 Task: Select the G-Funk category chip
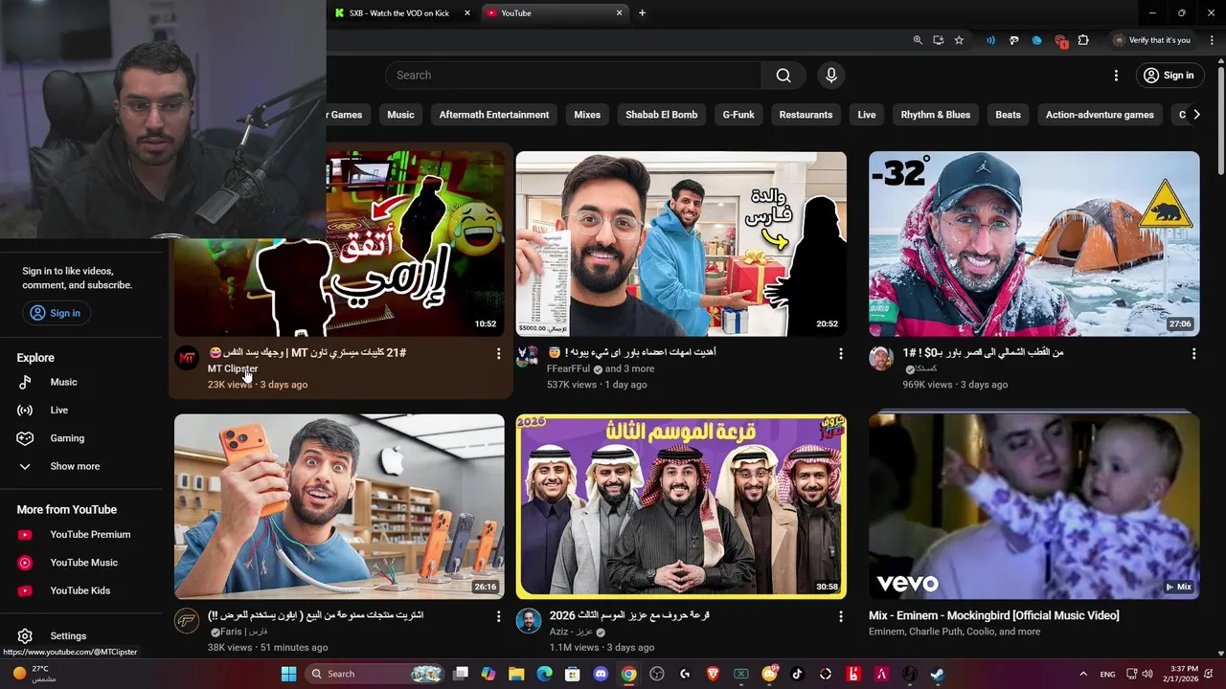(738, 115)
